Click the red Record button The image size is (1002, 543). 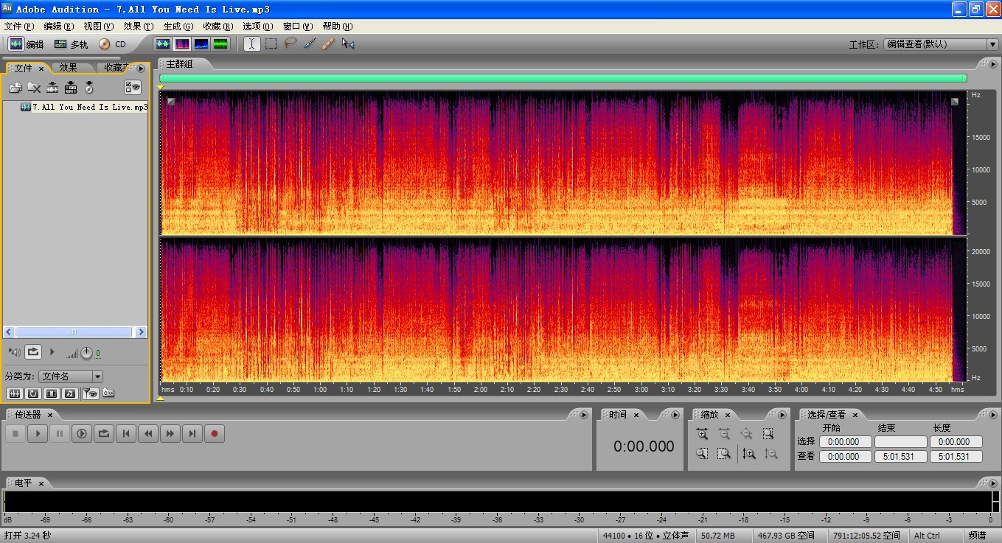(215, 434)
